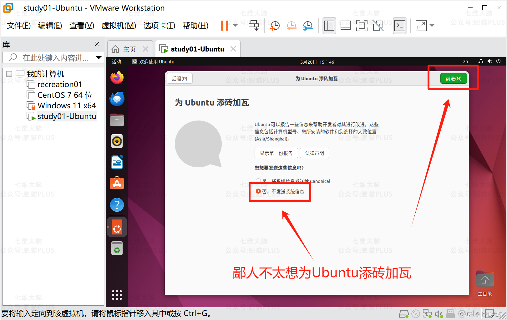Click the sound card status bar icon
The width and height of the screenshot is (507, 320).
pyautogui.click(x=439, y=314)
